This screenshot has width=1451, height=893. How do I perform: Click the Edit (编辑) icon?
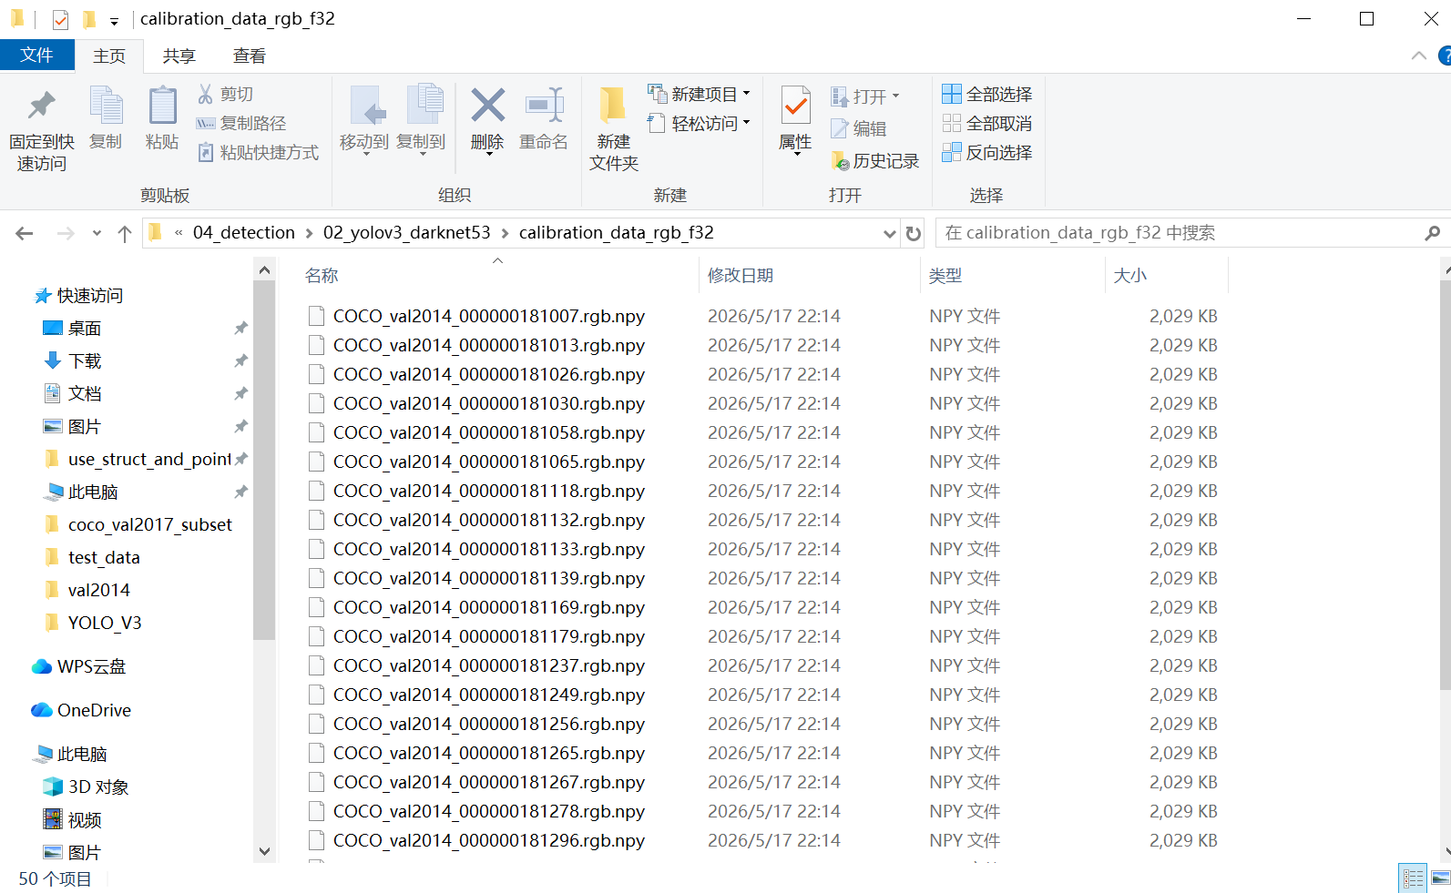[x=839, y=128]
